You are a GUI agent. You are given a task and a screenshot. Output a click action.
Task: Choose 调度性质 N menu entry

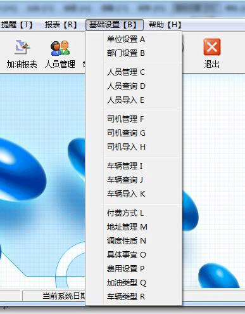pos(134,241)
